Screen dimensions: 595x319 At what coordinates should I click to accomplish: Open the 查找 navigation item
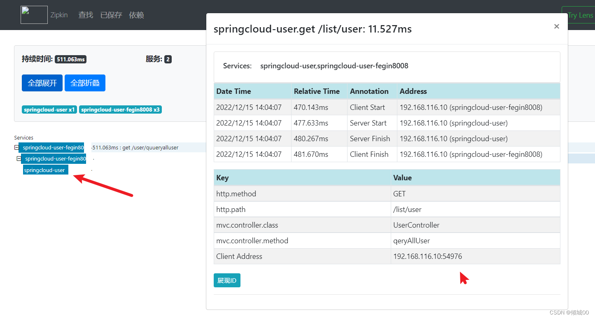pyautogui.click(x=86, y=15)
